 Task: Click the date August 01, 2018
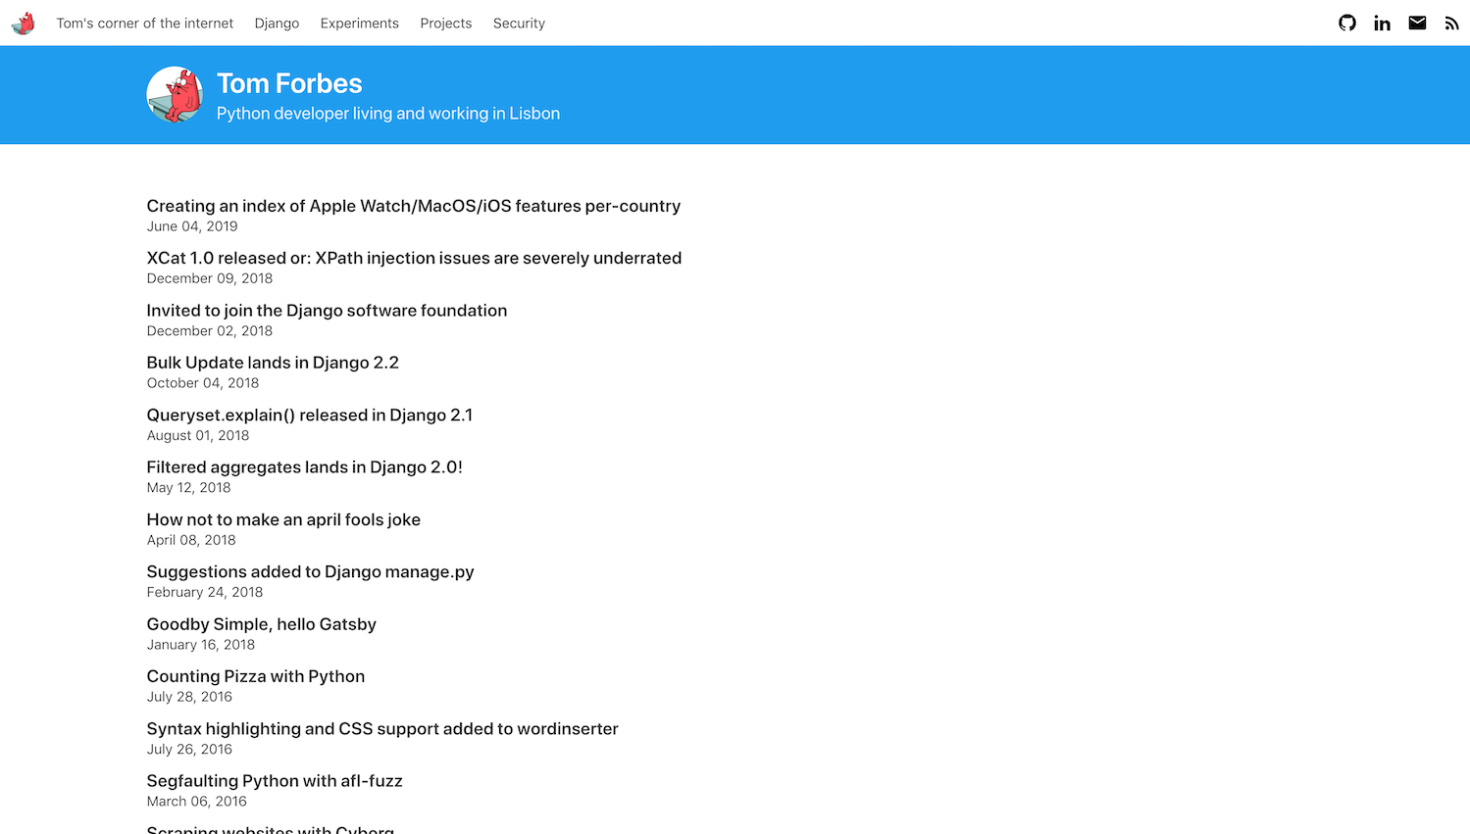(198, 435)
